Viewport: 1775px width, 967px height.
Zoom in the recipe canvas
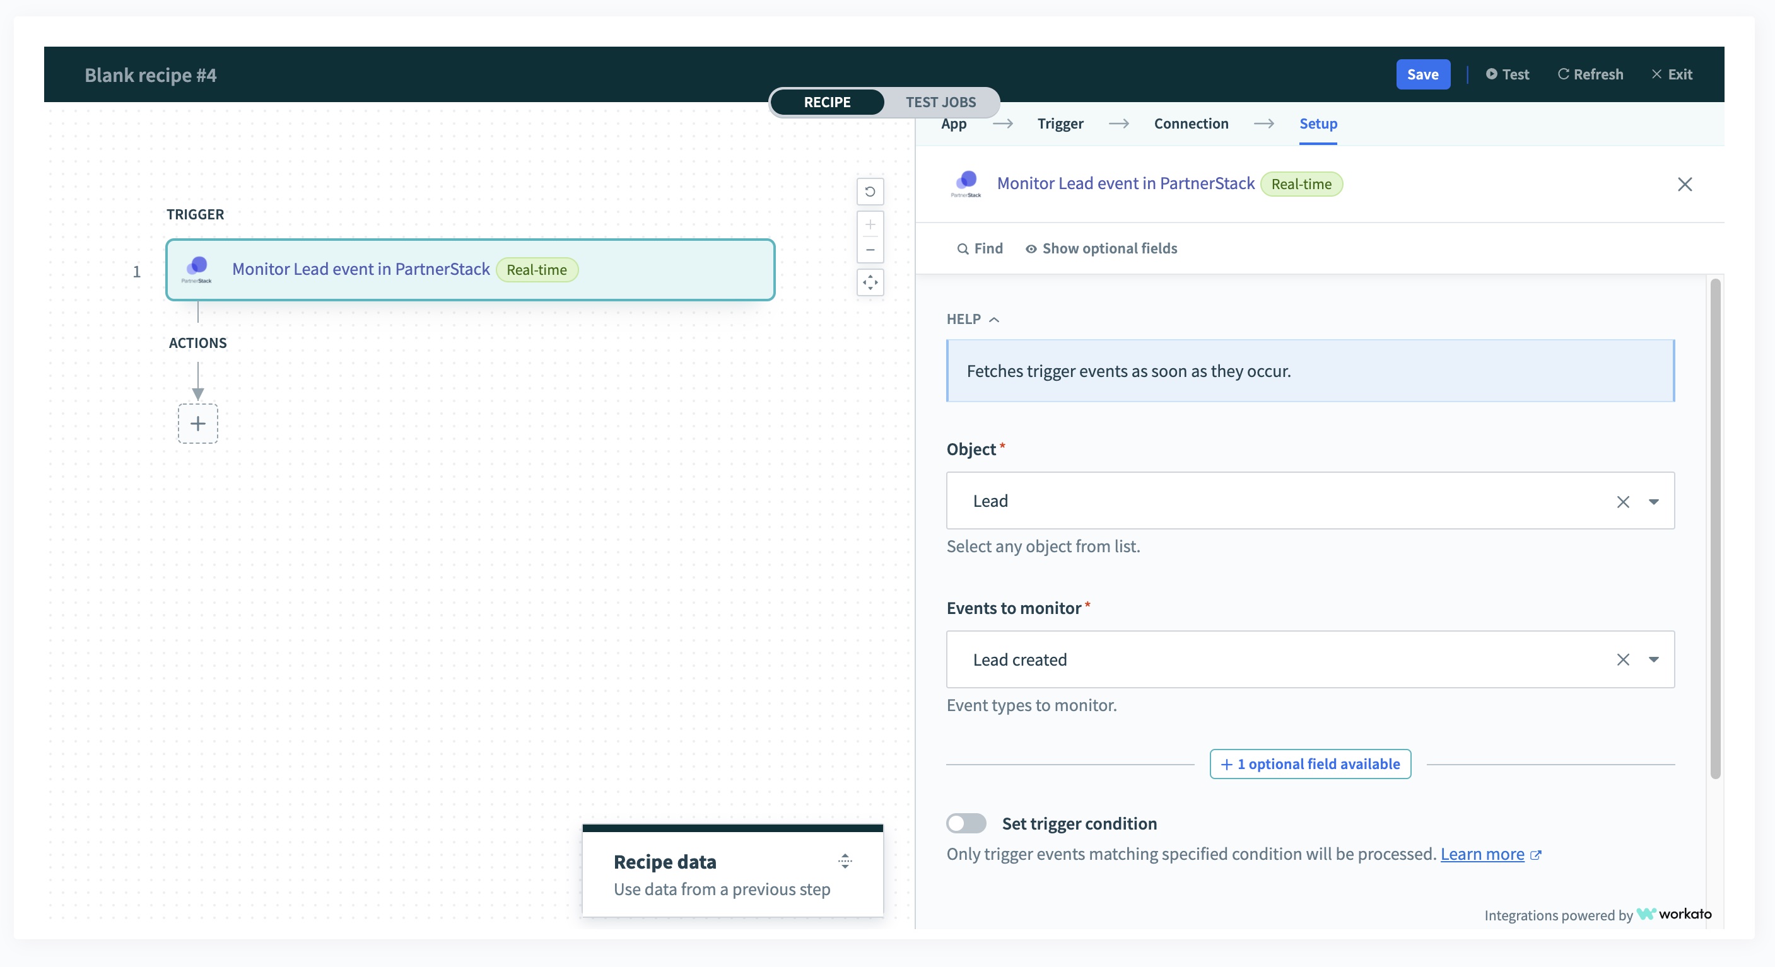(870, 224)
